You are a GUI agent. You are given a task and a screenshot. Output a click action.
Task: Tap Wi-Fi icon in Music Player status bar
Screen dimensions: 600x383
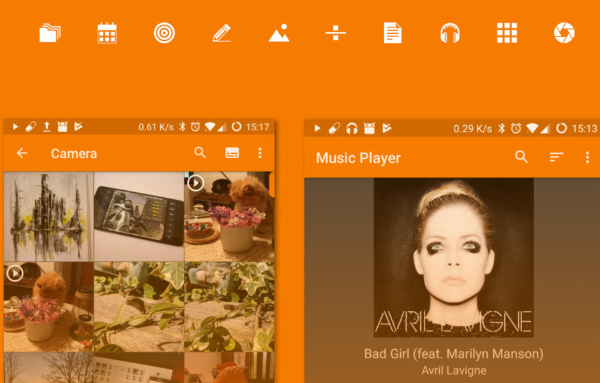[x=532, y=128]
